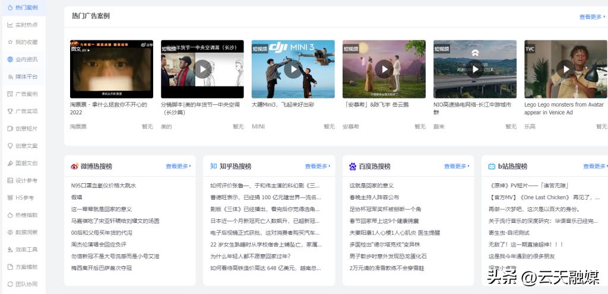Click the image icon beside 设计参考
This screenshot has height=294, width=608.
point(10,180)
